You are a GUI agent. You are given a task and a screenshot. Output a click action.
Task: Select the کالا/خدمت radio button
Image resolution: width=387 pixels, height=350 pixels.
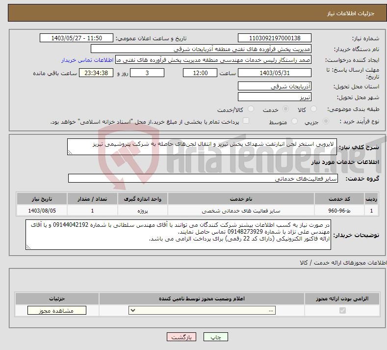[251, 109]
